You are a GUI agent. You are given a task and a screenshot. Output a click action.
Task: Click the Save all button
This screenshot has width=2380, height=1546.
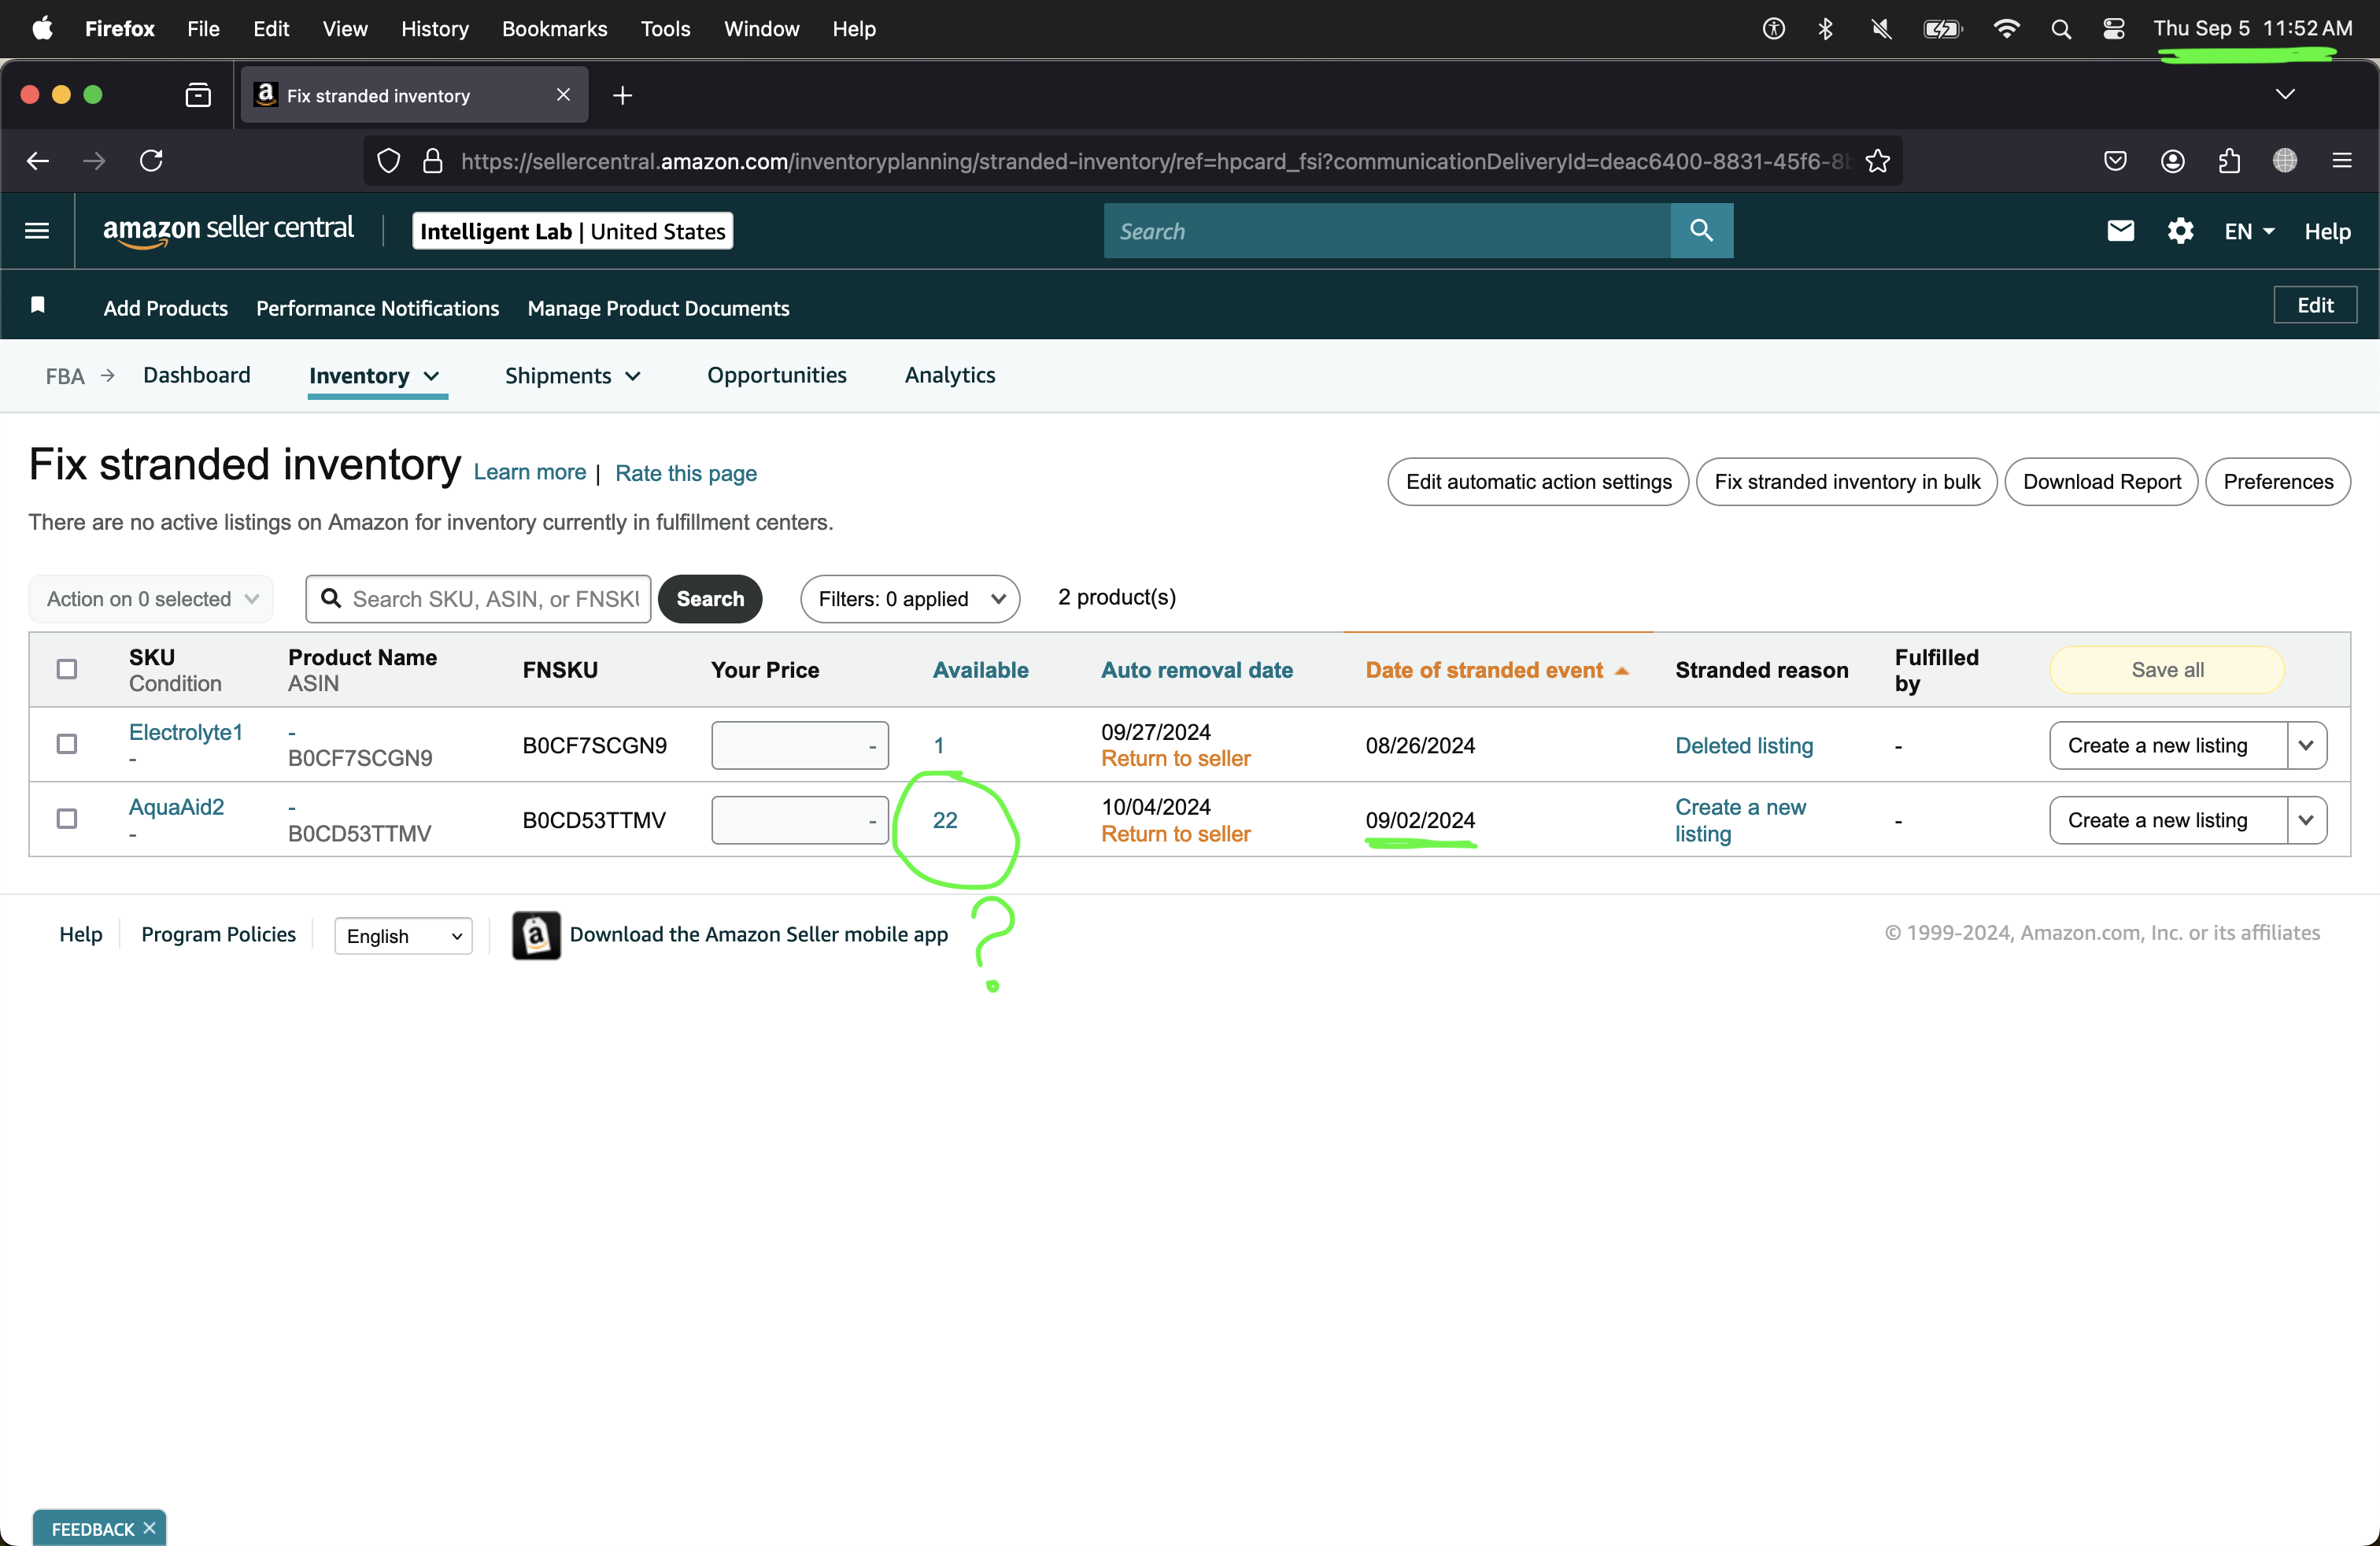tap(2167, 670)
